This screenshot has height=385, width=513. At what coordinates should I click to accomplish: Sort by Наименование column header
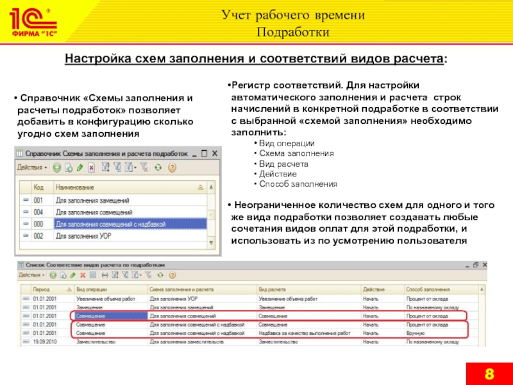click(130, 187)
